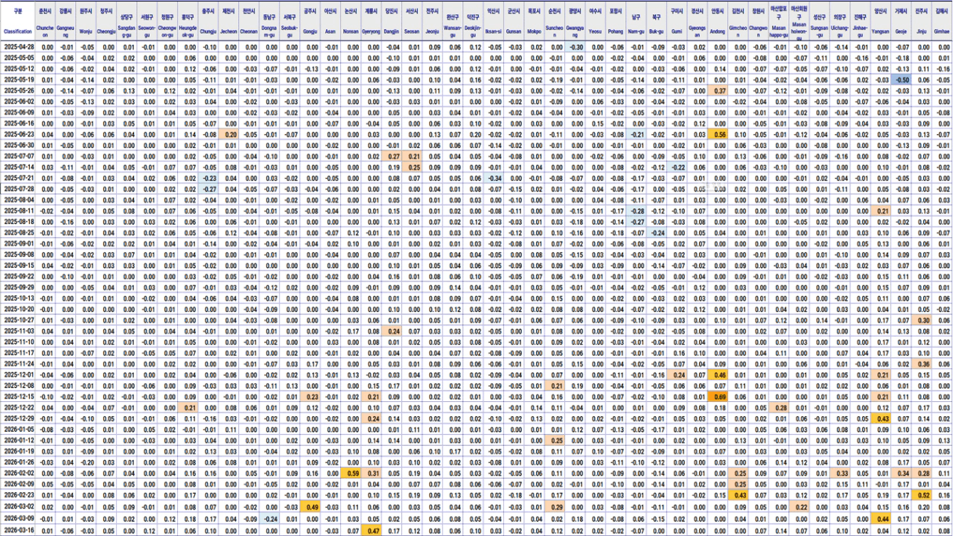
Task: Select the highlighted 0.30 cell in 2025-10-27 row
Action: click(922, 320)
